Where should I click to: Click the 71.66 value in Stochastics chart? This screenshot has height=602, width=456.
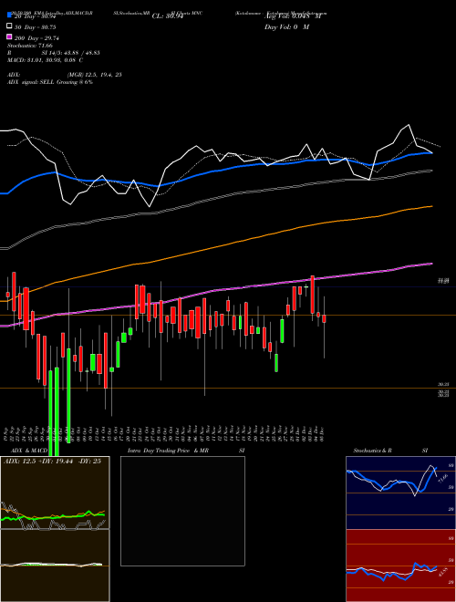pos(444,479)
